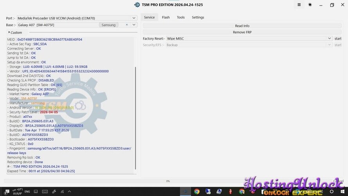
Task: Open the Port dropdown list
Action: click(134, 18)
